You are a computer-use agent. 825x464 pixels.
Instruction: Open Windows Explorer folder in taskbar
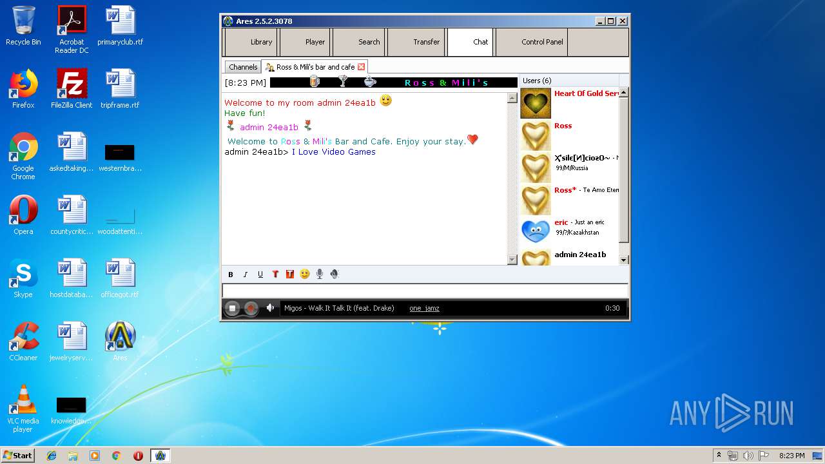[73, 456]
